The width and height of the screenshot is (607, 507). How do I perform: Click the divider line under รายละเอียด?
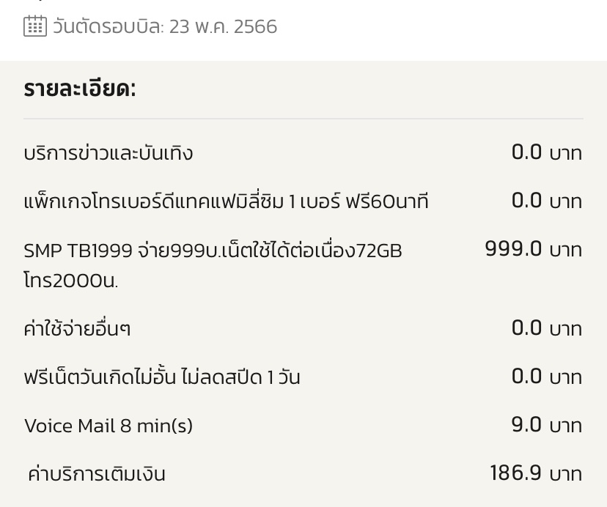(303, 119)
